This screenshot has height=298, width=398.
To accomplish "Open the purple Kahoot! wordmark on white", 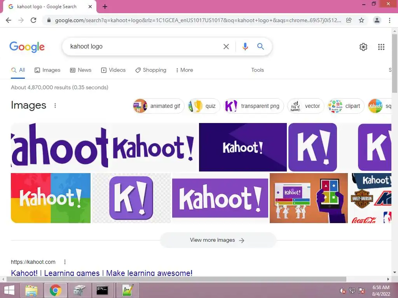I will click(x=154, y=147).
